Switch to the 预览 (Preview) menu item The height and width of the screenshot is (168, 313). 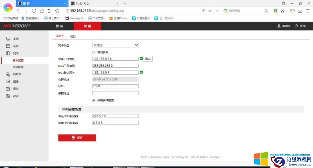(x=59, y=26)
